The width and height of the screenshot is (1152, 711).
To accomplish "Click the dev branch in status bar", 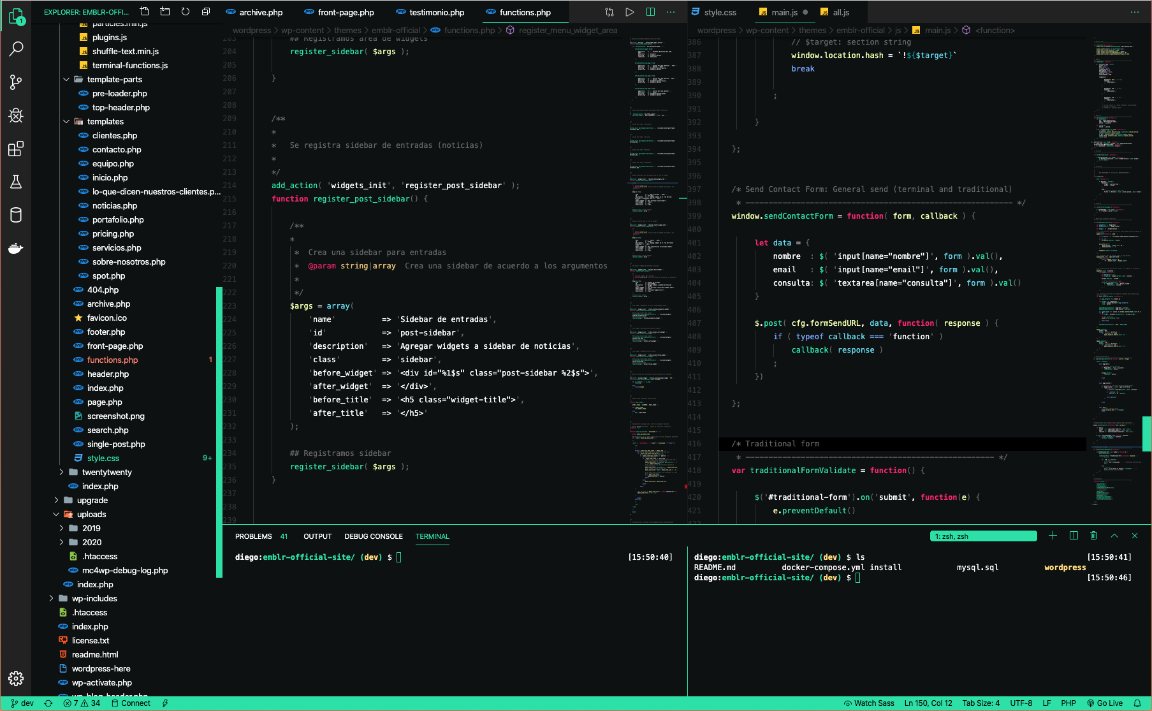I will click(x=22, y=703).
